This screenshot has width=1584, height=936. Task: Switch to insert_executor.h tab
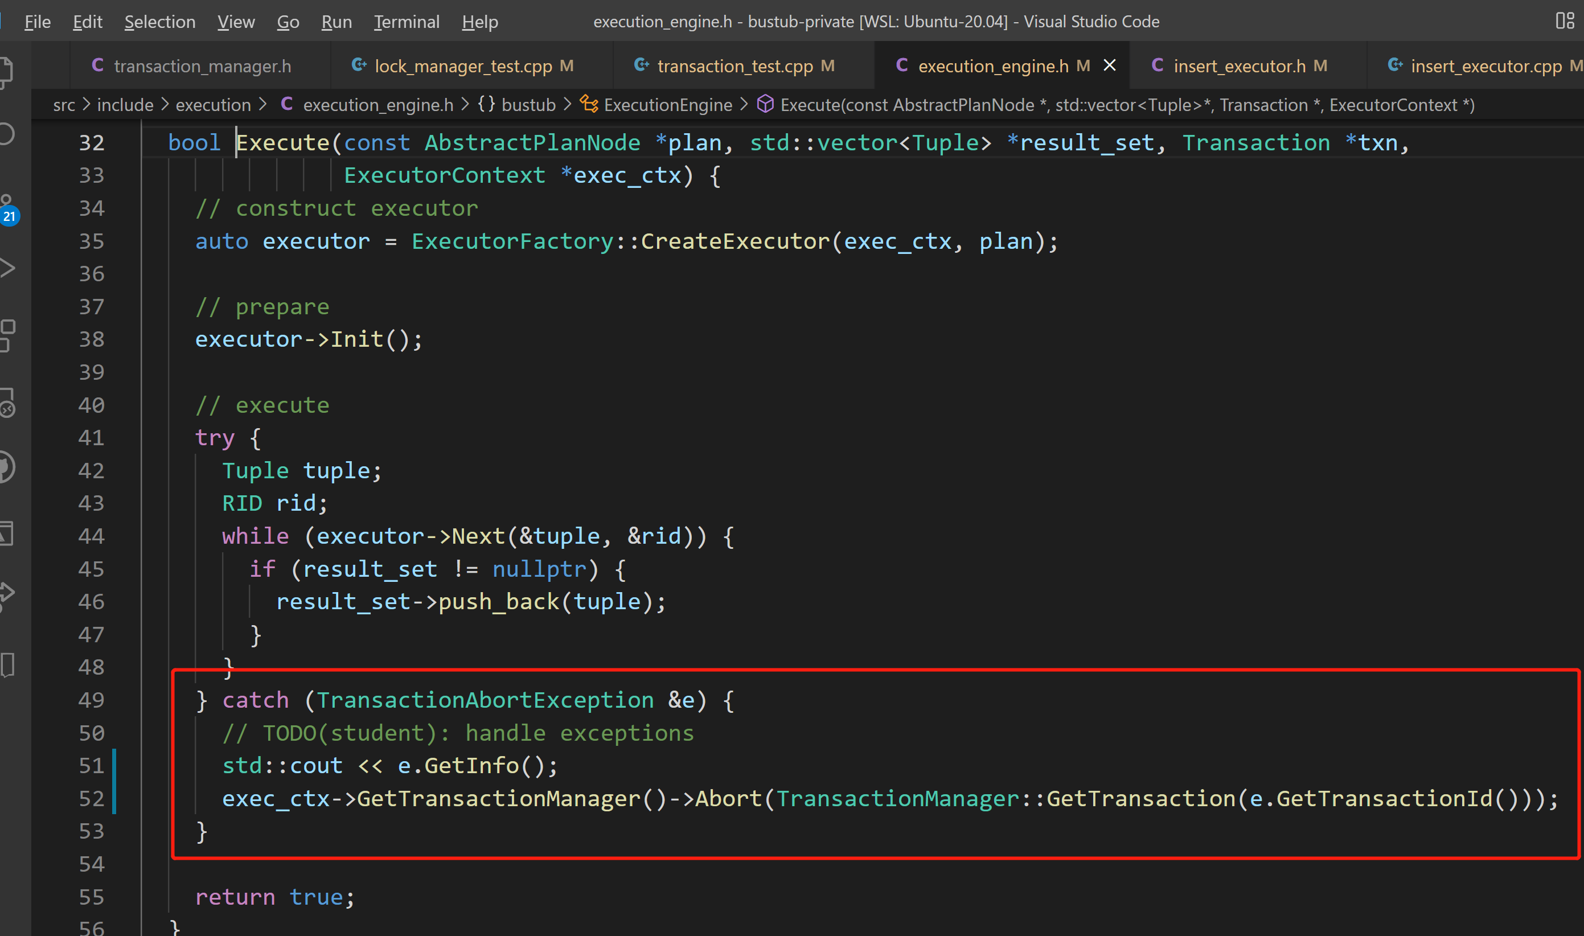pos(1238,66)
